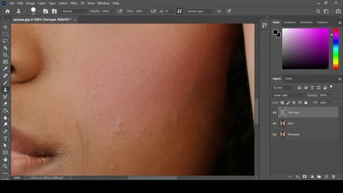343x193 pixels.
Task: Select the Lasso tool
Action: pyautogui.click(x=5, y=41)
